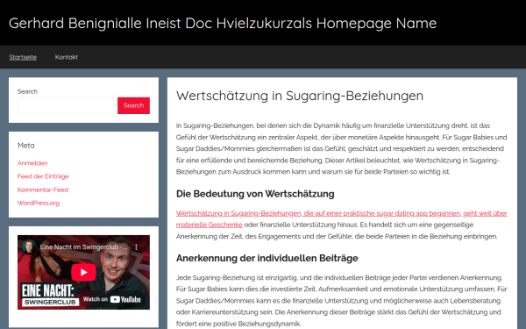The image size is (526, 329).
Task: Open the YouTube video options menu icon
Action: click(x=136, y=247)
